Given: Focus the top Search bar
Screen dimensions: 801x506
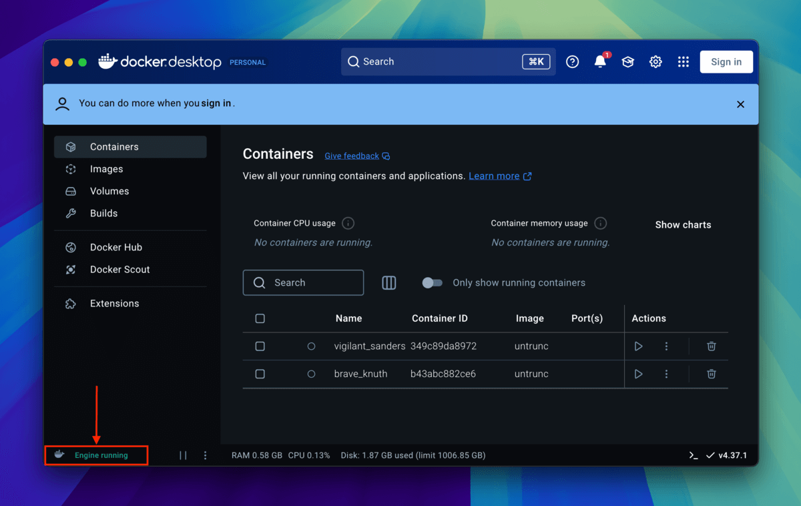Looking at the screenshot, I should (x=448, y=61).
